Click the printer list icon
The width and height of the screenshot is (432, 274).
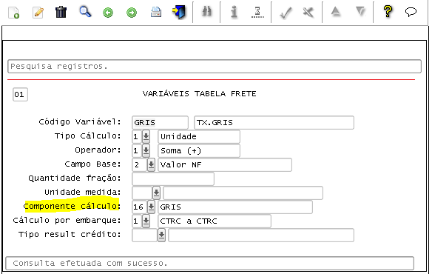[156, 12]
